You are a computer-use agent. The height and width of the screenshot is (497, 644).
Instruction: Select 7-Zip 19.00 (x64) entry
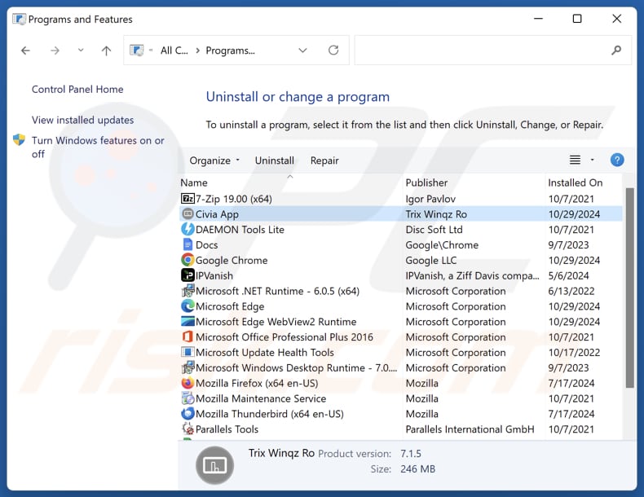[234, 199]
